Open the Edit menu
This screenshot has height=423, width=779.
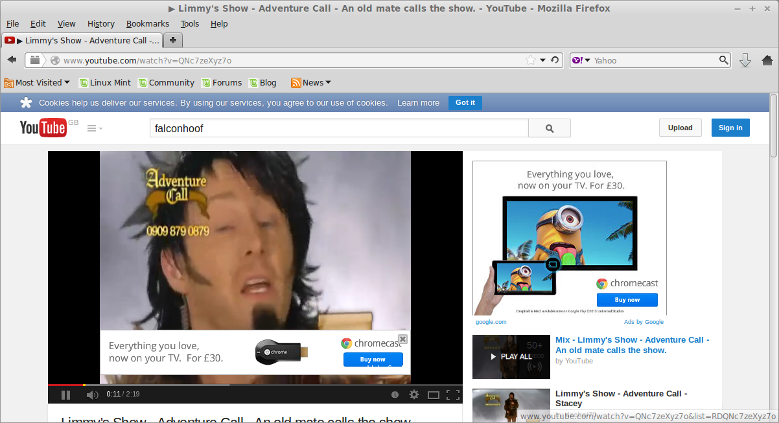pyautogui.click(x=38, y=23)
